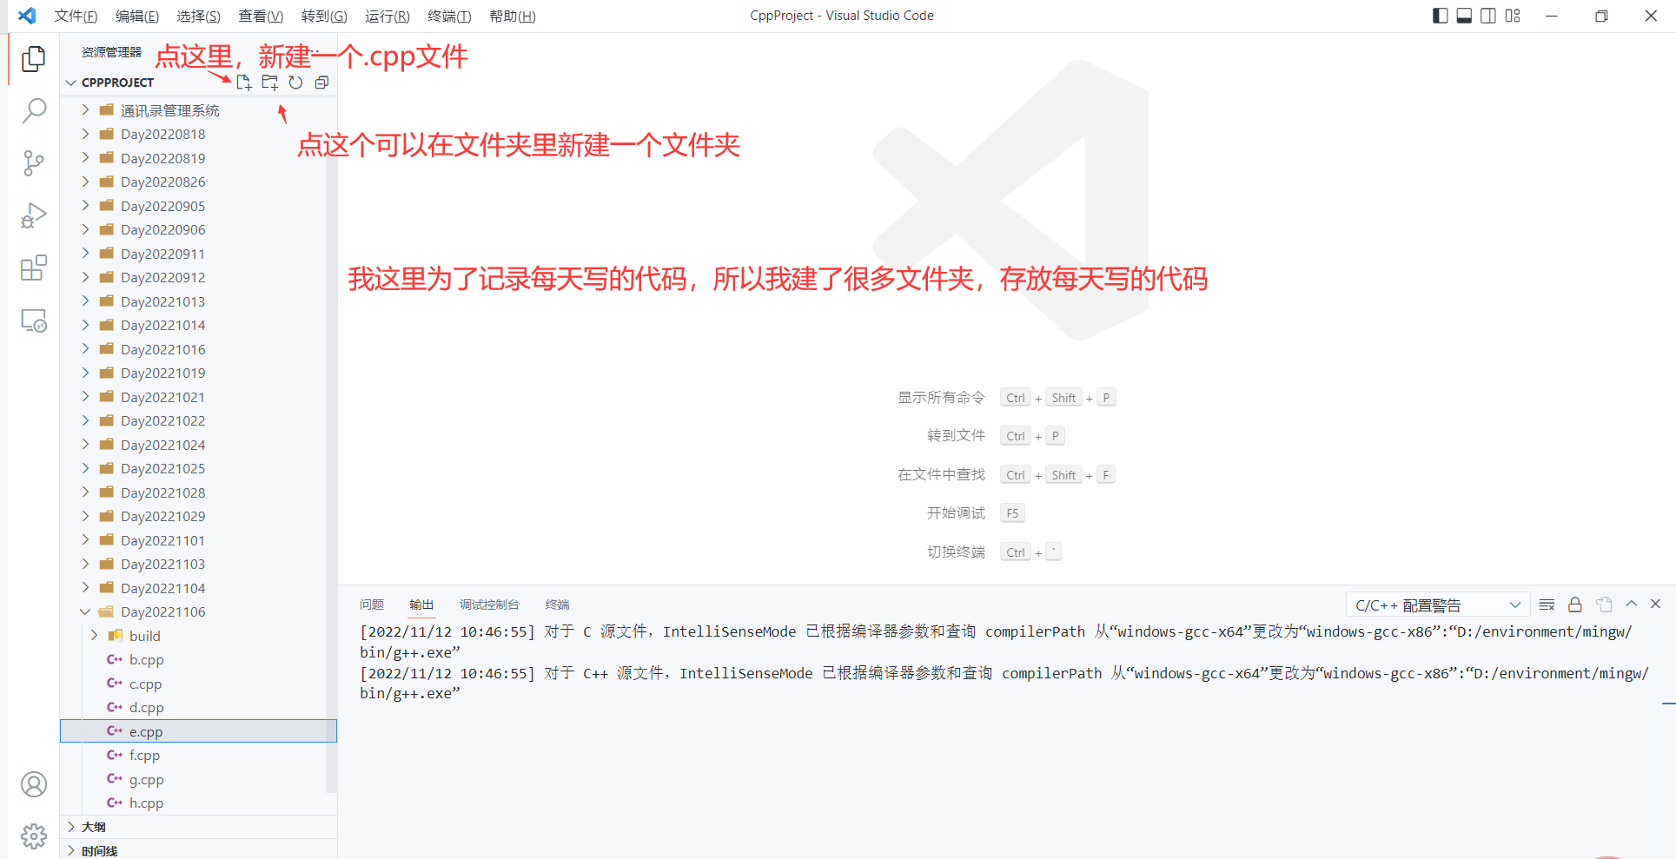
Task: Open the Remote Explorer view
Action: (x=33, y=320)
